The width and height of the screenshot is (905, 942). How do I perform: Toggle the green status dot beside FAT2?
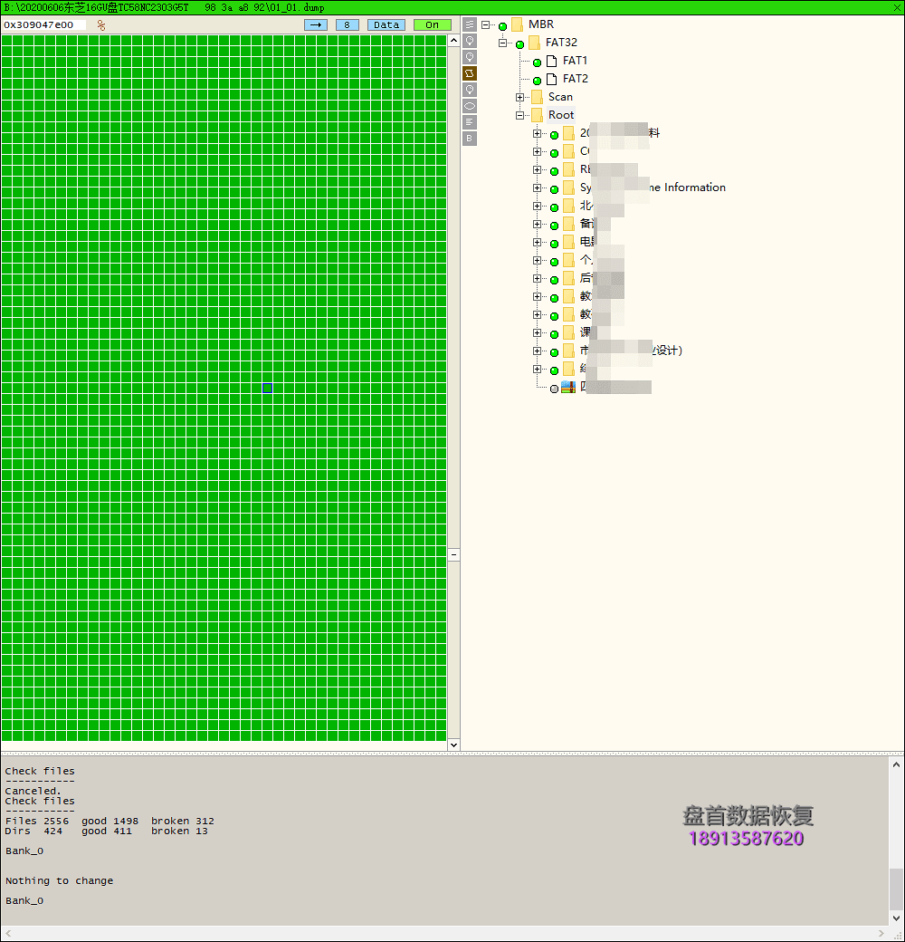(x=538, y=81)
